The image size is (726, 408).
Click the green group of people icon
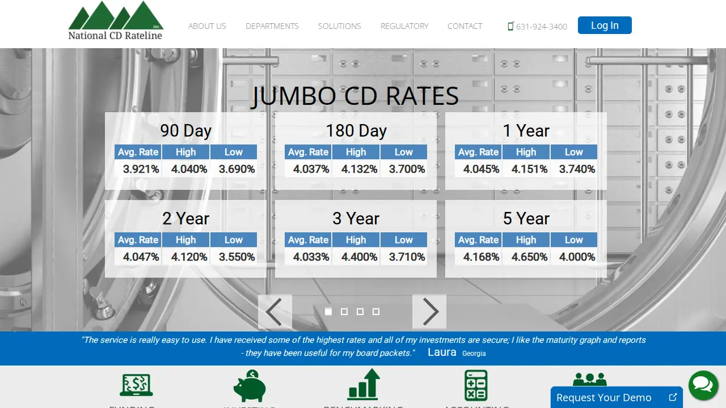click(x=590, y=379)
